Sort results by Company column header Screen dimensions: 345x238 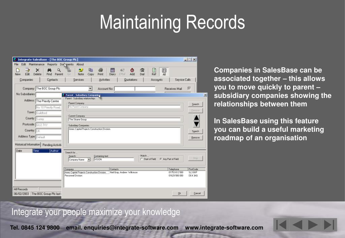pos(87,169)
